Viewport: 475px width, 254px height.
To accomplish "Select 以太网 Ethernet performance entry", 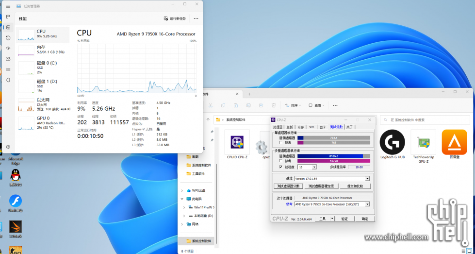I will click(43, 104).
